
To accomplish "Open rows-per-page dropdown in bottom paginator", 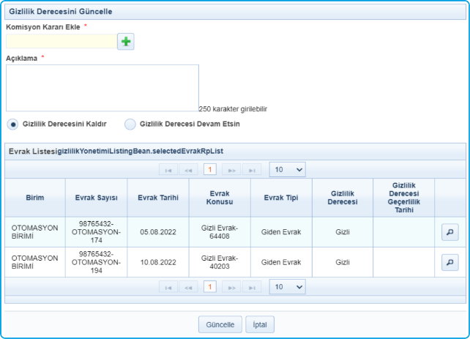I will point(287,287).
